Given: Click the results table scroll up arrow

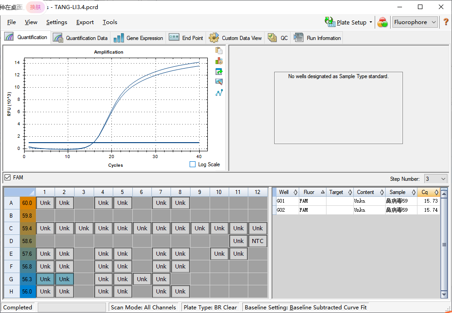Looking at the screenshot, I should point(444,194).
